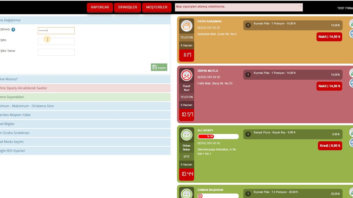
Task: Click the OSMAN BAŞARAN customer name
Action: pos(210,190)
